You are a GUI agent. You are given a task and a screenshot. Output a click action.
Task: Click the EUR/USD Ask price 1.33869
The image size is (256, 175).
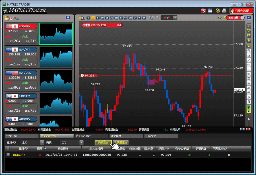(x=29, y=85)
